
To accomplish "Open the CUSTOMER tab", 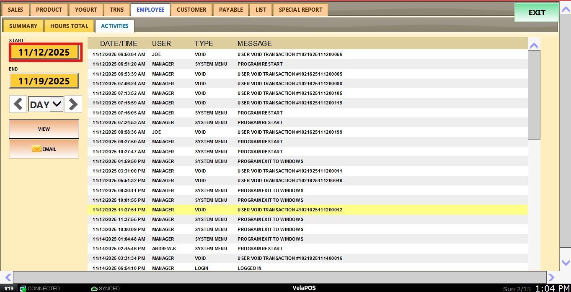I will [191, 10].
